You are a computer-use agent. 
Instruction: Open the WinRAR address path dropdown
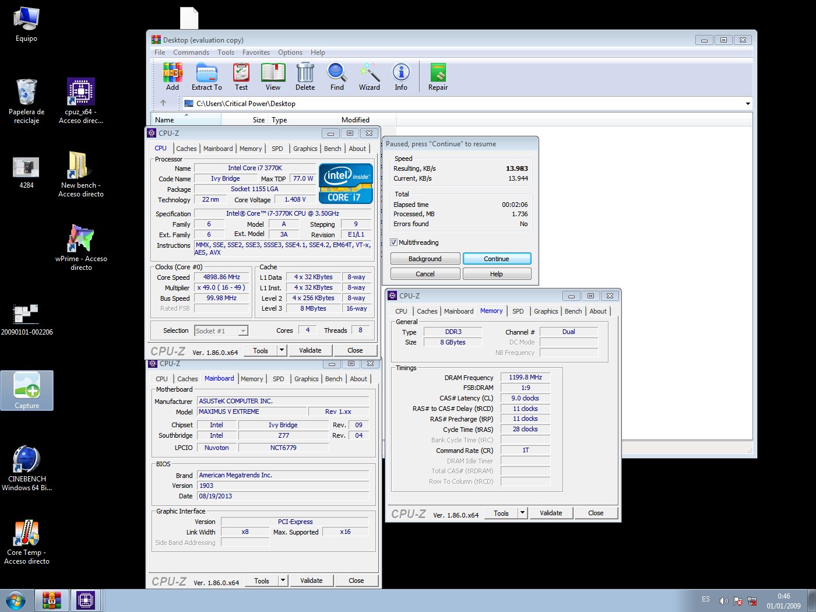point(748,104)
